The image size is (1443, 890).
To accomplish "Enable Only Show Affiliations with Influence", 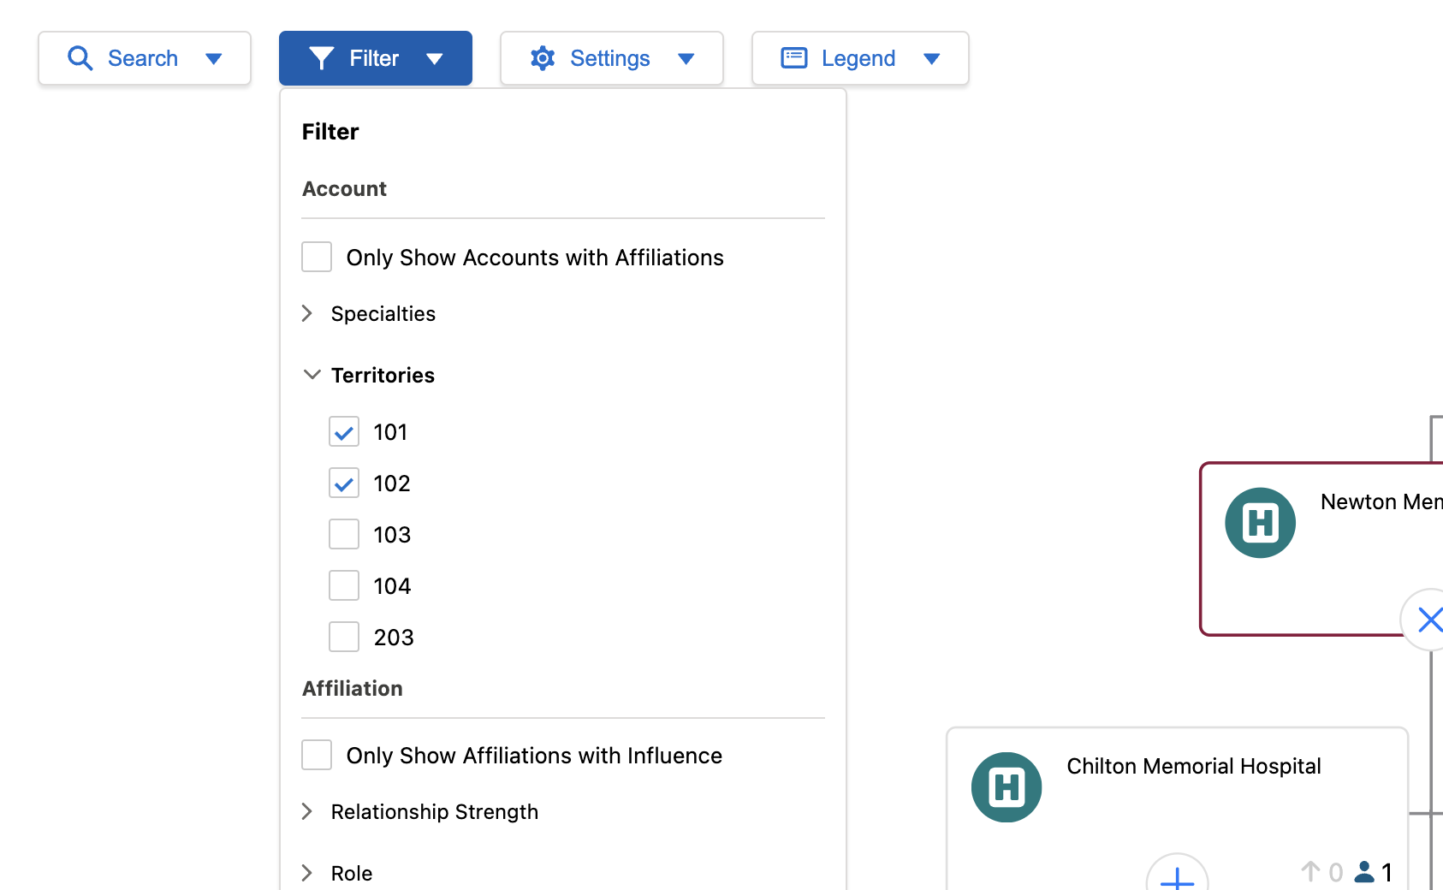I will tap(317, 755).
